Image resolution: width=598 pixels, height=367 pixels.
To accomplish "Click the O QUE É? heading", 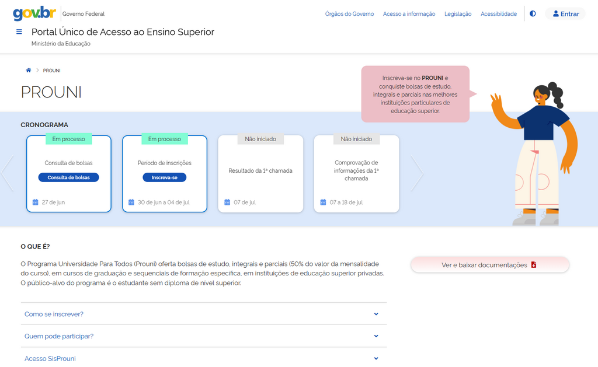I will 35,247.
